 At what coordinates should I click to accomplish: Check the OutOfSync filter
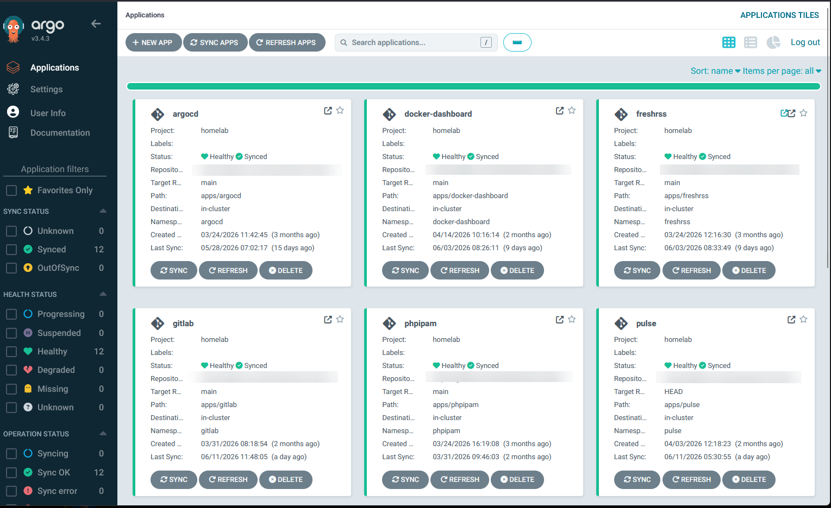11,268
